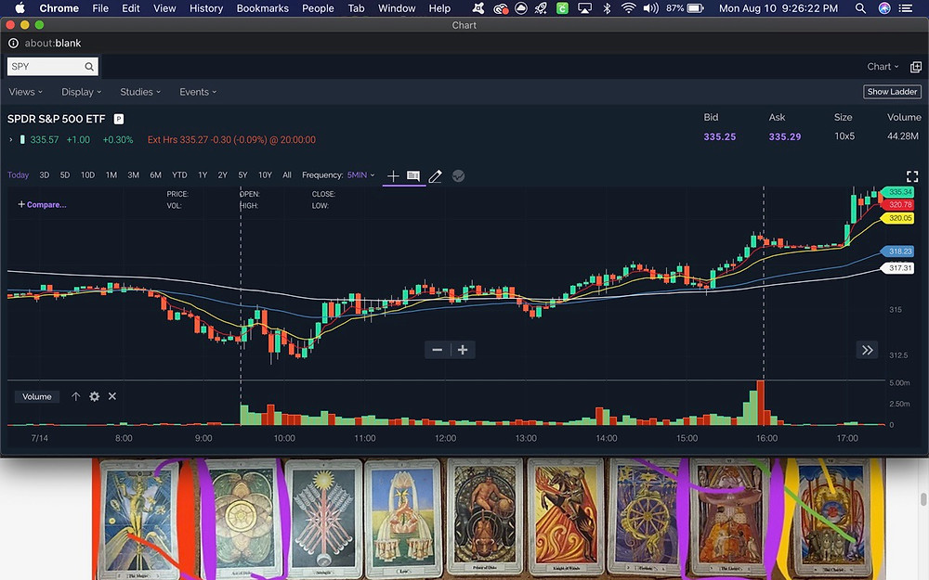Click the red 320.78 indicator tag
This screenshot has width=929, height=580.
[898, 205]
